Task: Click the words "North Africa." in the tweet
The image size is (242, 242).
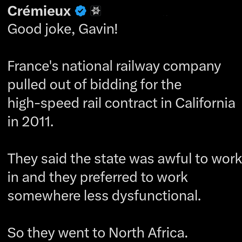Action: [x=147, y=233]
